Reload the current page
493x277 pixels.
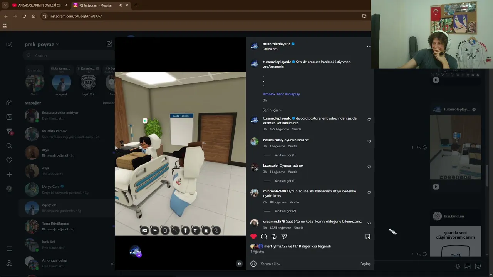[x=24, y=16]
